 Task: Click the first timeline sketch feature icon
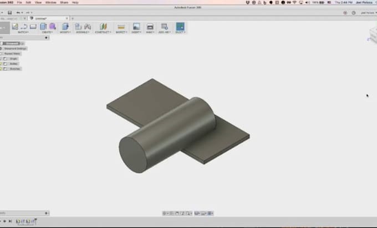click(18, 221)
